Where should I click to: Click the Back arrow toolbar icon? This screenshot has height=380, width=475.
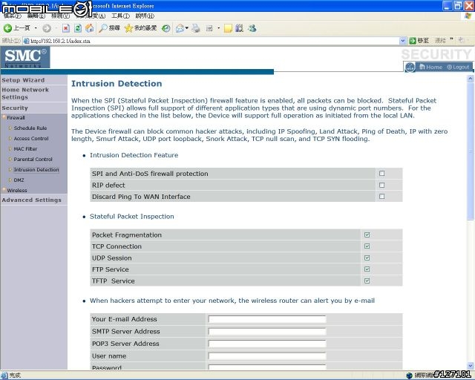(7, 28)
